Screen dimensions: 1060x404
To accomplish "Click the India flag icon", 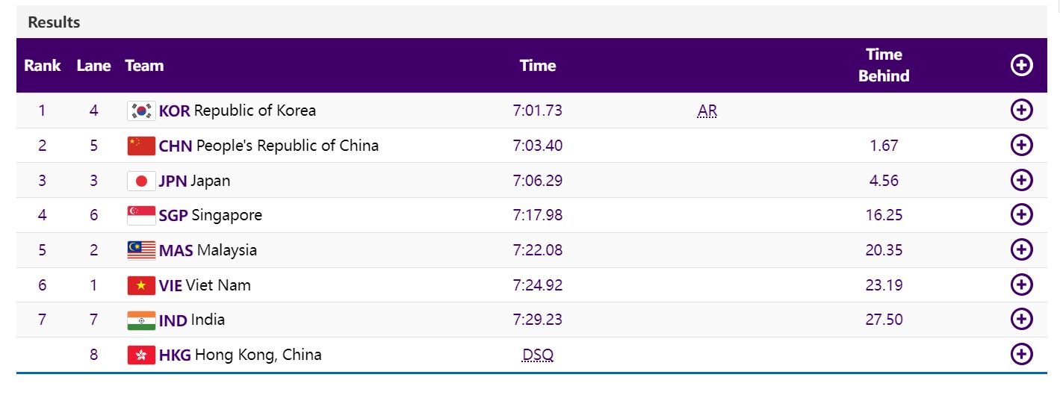I will point(141,320).
